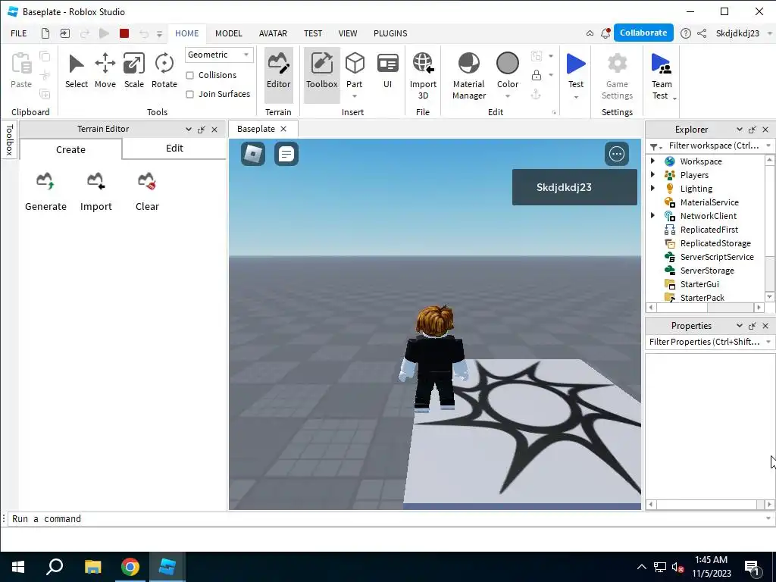Click the share icon near username

pyautogui.click(x=702, y=33)
